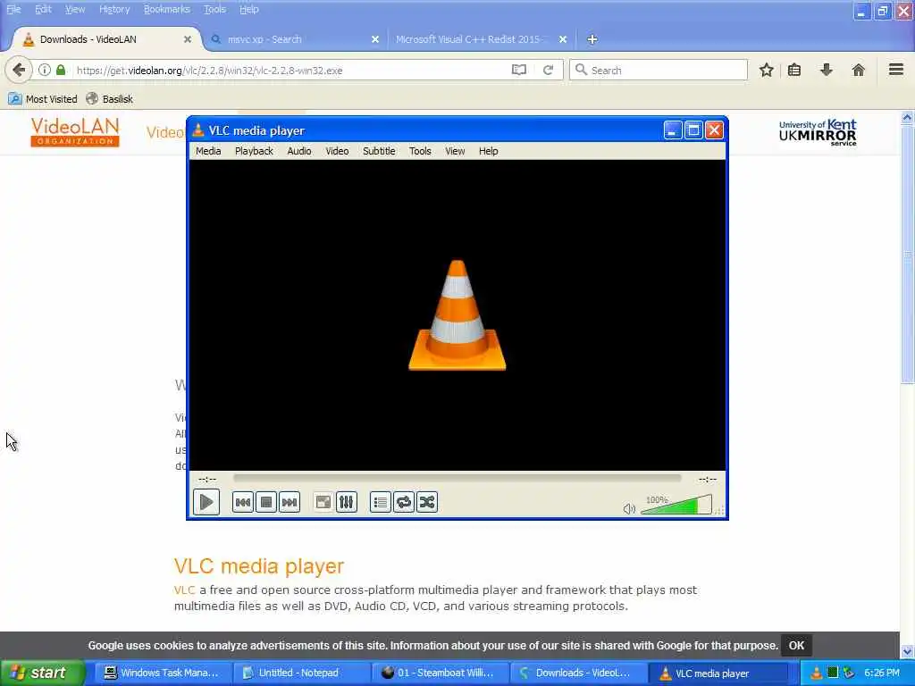This screenshot has width=915, height=686.
Task: Click the green padlock security icon
Action: click(x=61, y=70)
